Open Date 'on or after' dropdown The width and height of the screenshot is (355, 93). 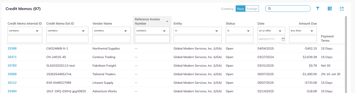point(271,31)
